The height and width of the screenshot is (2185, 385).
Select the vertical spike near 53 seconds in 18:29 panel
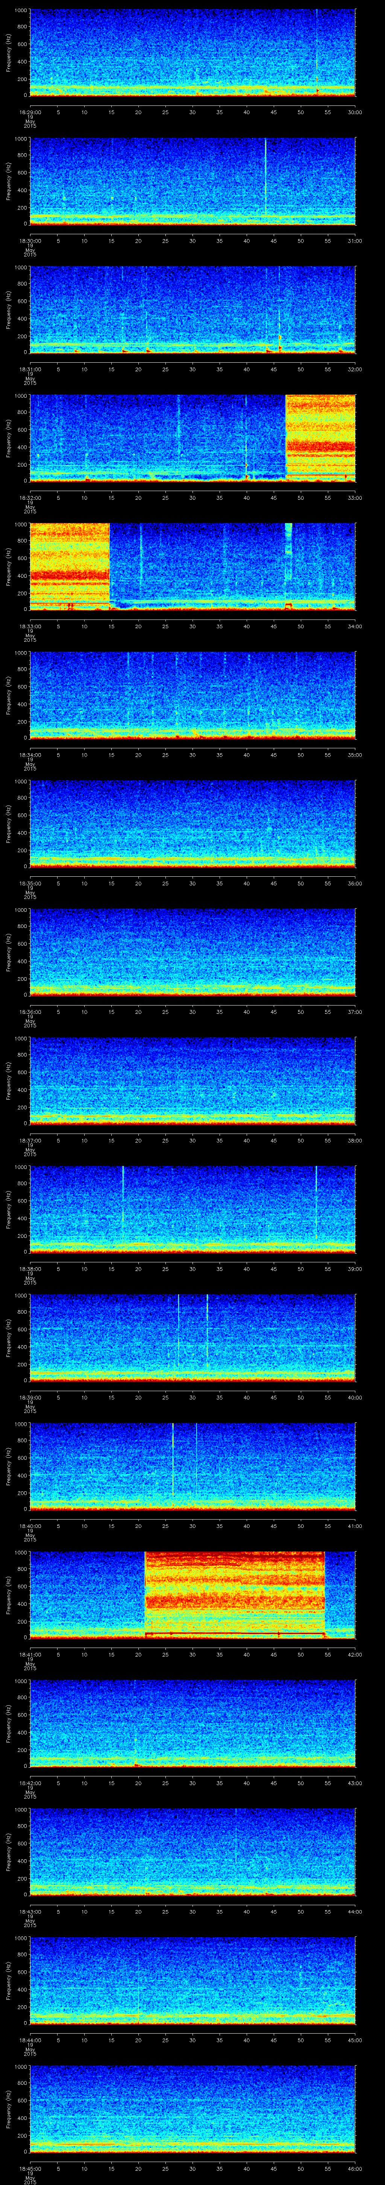(317, 51)
